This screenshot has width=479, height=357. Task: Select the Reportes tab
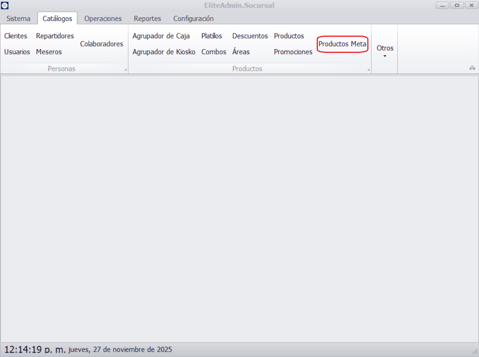coord(147,18)
